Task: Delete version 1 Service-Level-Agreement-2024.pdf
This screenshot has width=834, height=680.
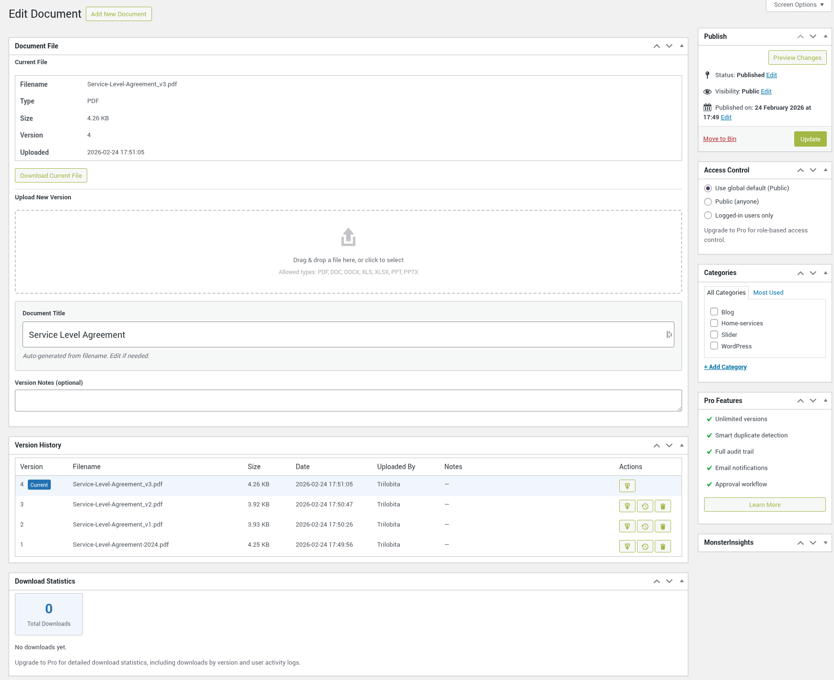Action: [662, 546]
